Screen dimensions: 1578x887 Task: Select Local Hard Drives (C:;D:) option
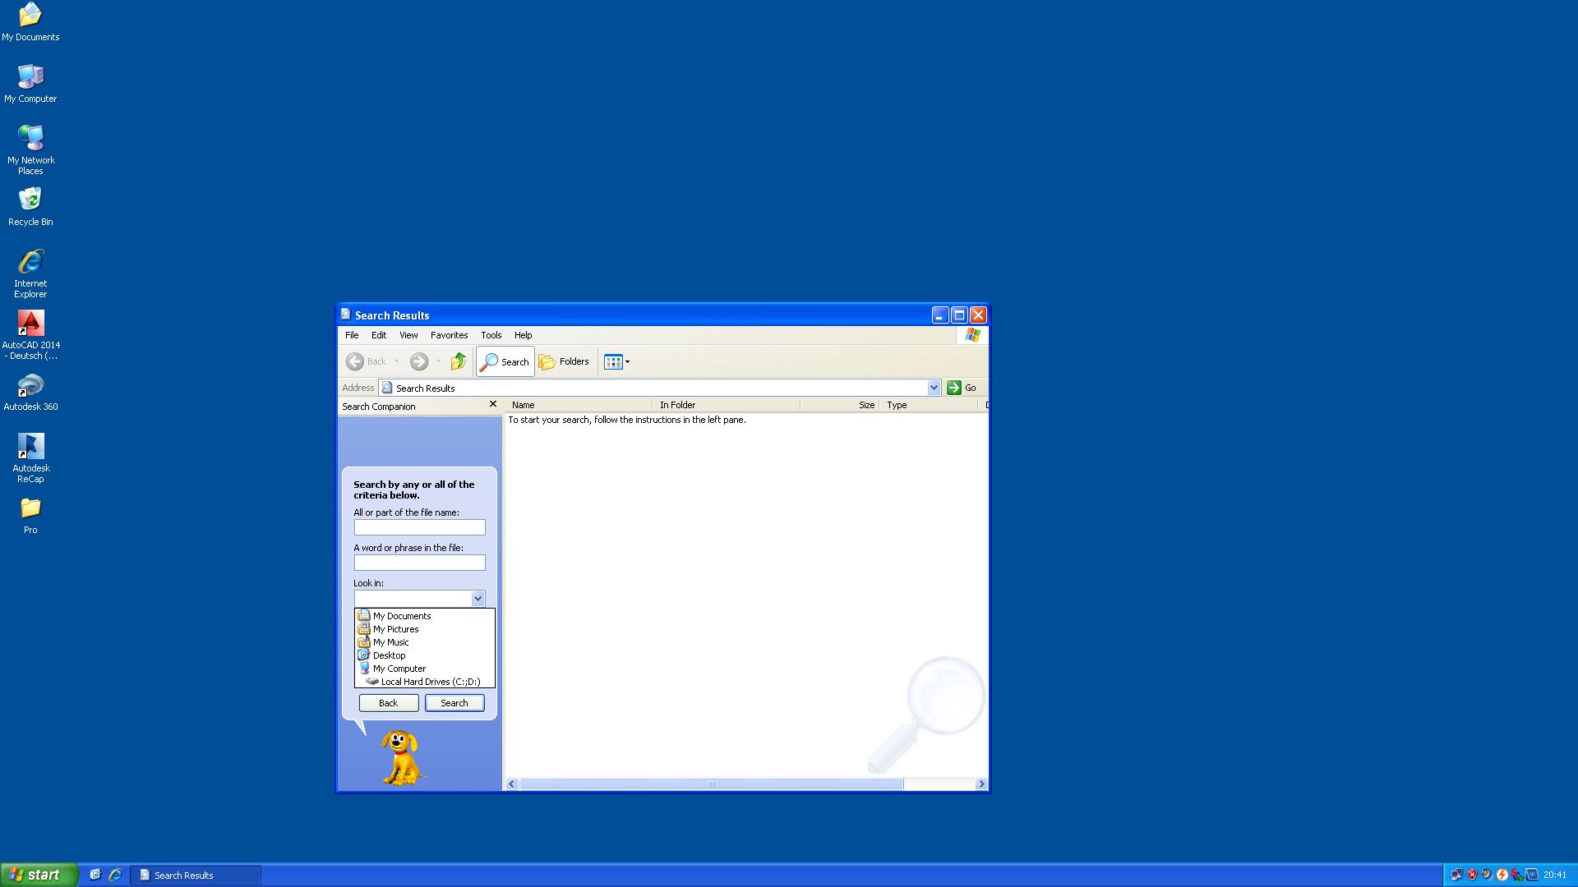pyautogui.click(x=430, y=682)
